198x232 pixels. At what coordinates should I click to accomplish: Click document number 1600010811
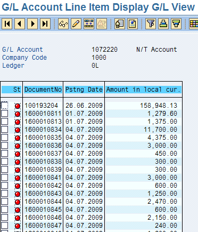tap(43, 114)
